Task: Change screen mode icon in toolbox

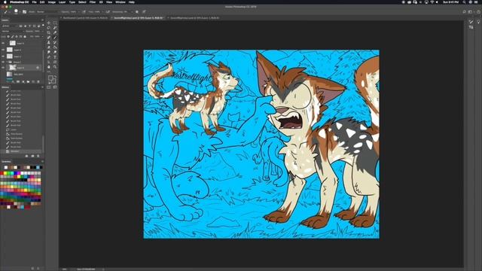Action: point(55,87)
